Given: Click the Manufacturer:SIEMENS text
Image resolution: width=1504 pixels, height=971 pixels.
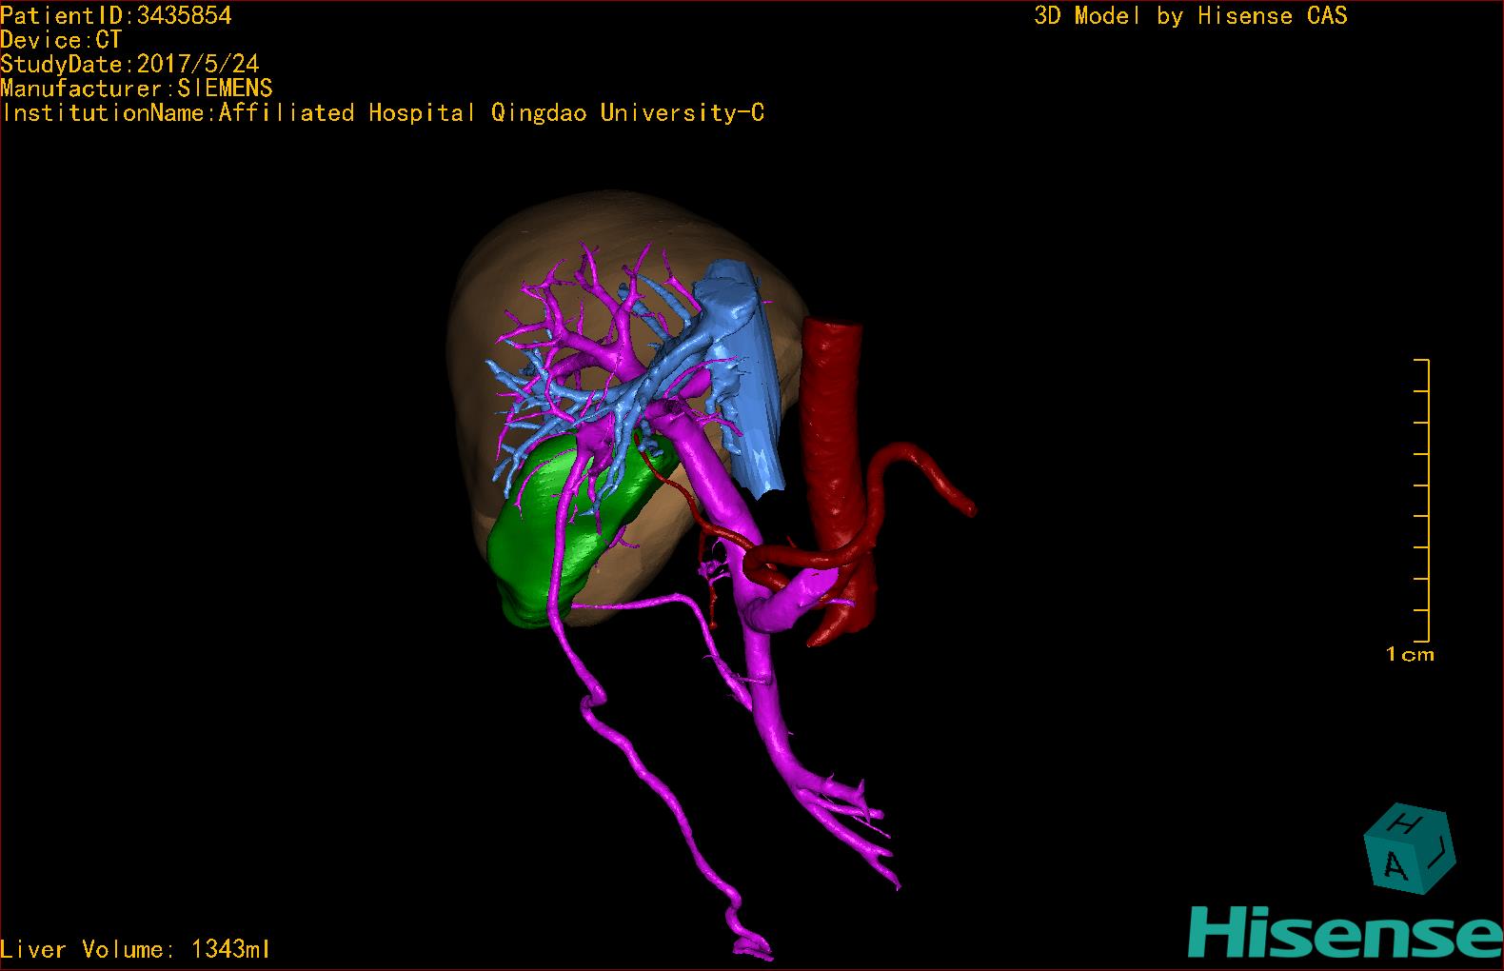Looking at the screenshot, I should coord(136,89).
